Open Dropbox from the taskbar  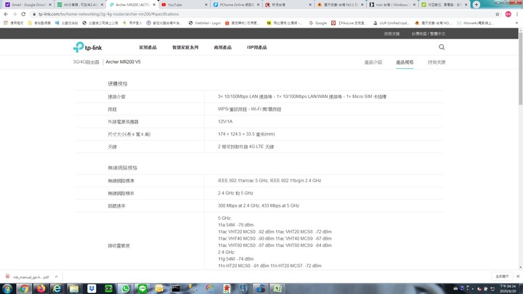pos(92,288)
